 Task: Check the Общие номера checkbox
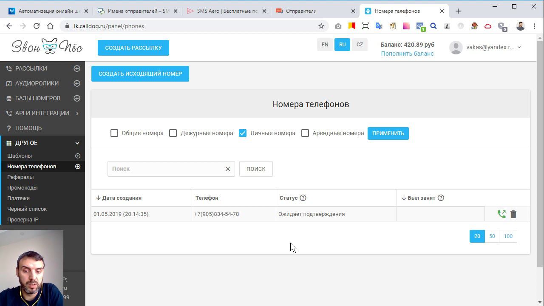pos(114,133)
